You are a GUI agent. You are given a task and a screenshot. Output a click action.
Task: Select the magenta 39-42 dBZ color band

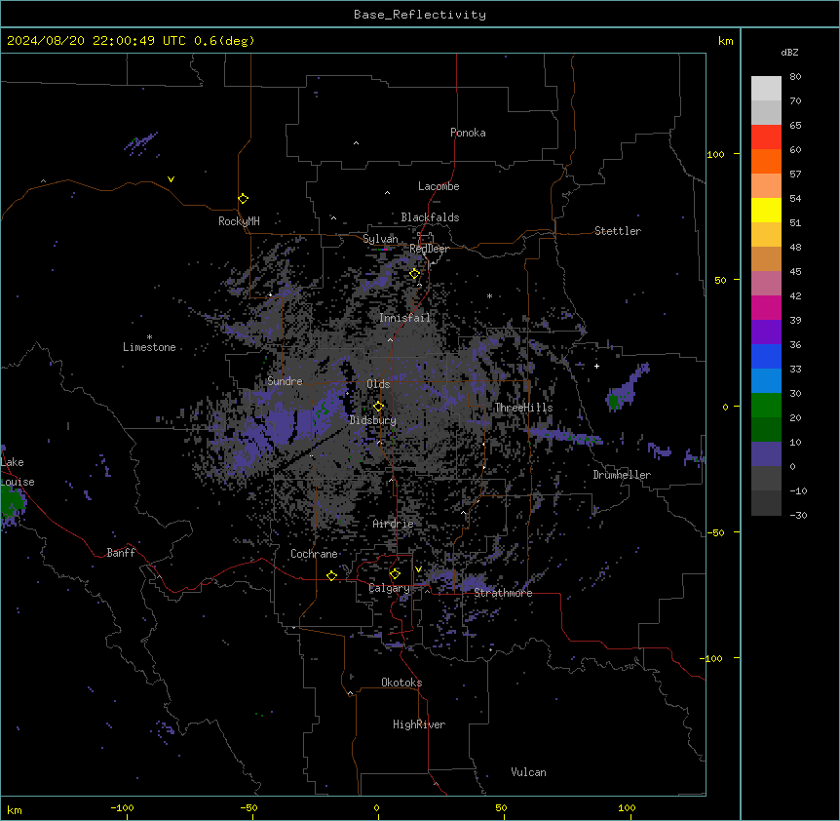(766, 307)
